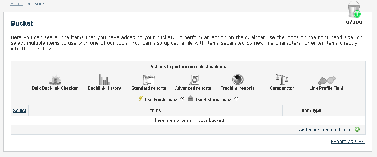Click the Link Profile Fight label
Screen dimensions: 377x157
326,88
